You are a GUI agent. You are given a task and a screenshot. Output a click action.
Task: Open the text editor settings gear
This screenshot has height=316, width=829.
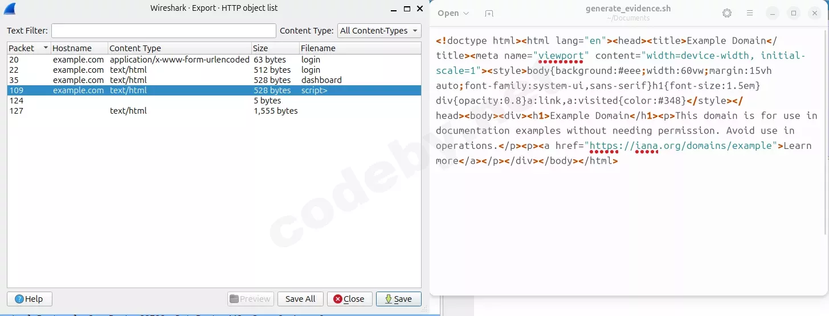[727, 13]
